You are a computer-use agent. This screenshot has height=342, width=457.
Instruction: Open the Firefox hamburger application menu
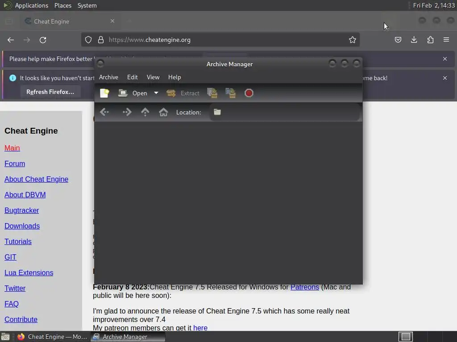click(x=446, y=40)
